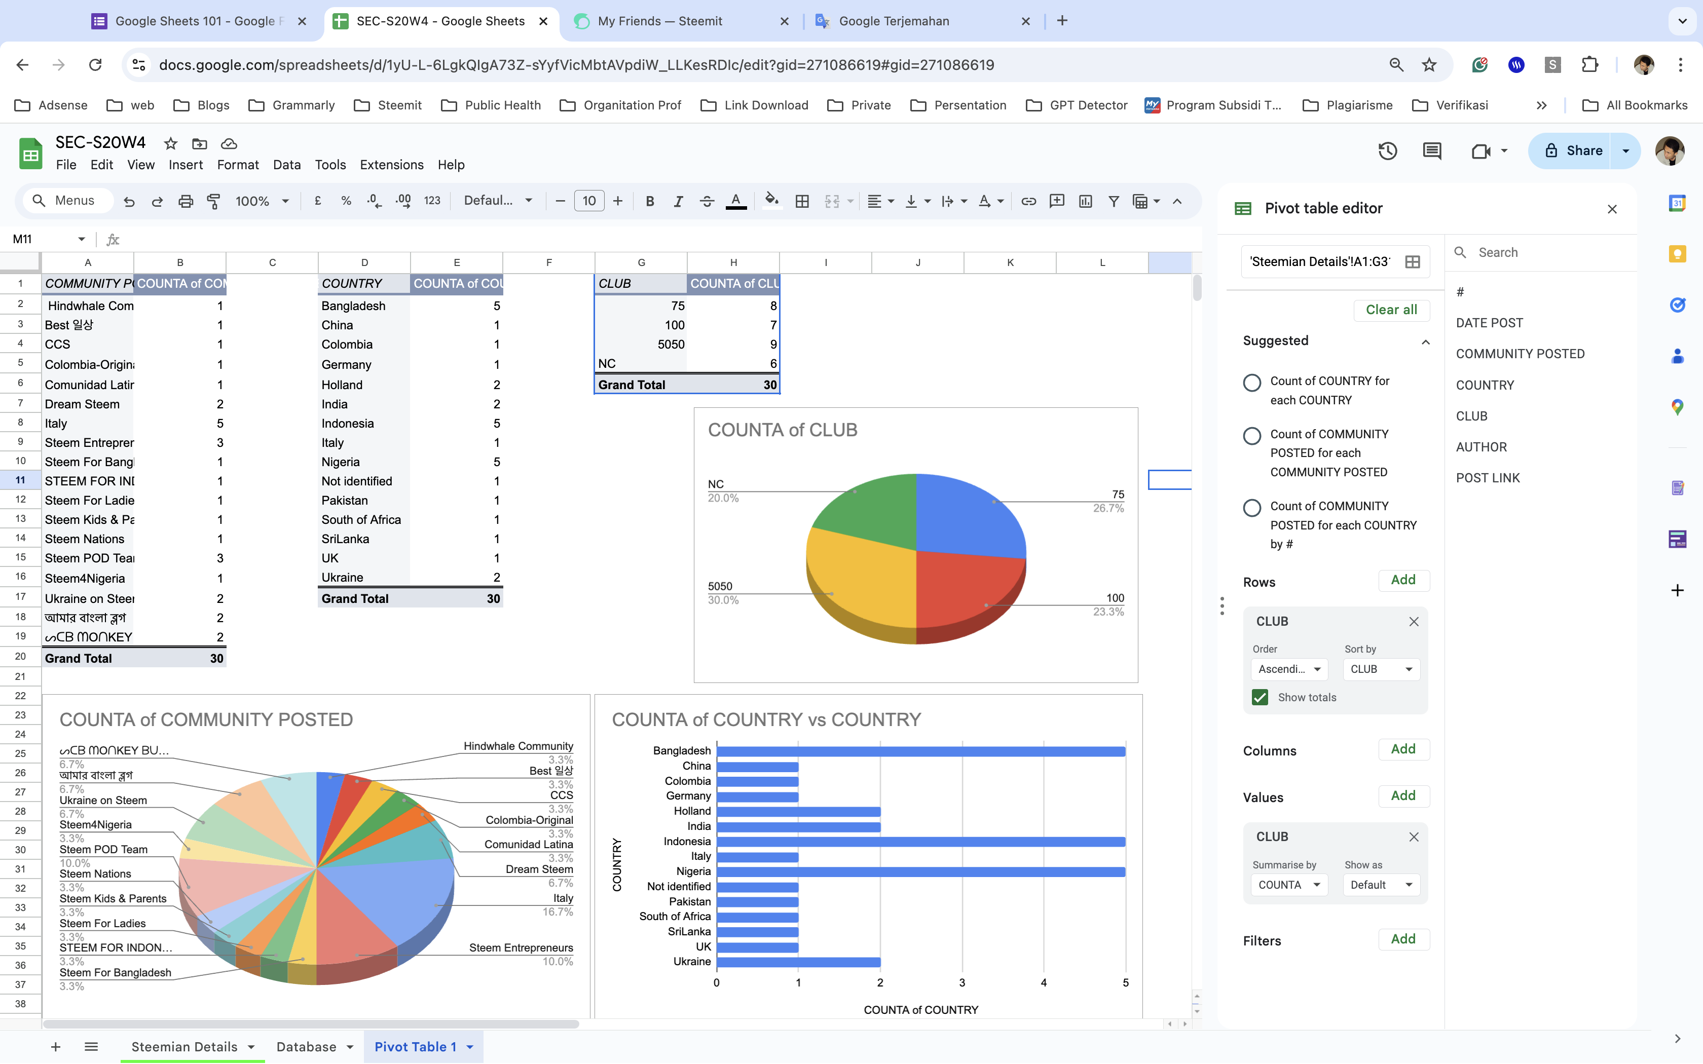Enable the Show totals checkbox

(1260, 697)
